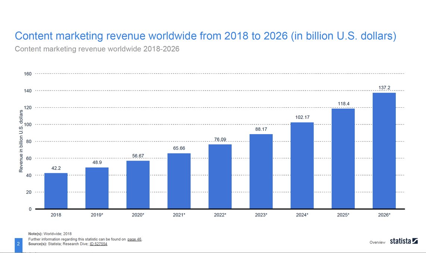The height and width of the screenshot is (253, 426).
Task: Select the 2019* bar showing 48.9
Action: [x=97, y=188]
